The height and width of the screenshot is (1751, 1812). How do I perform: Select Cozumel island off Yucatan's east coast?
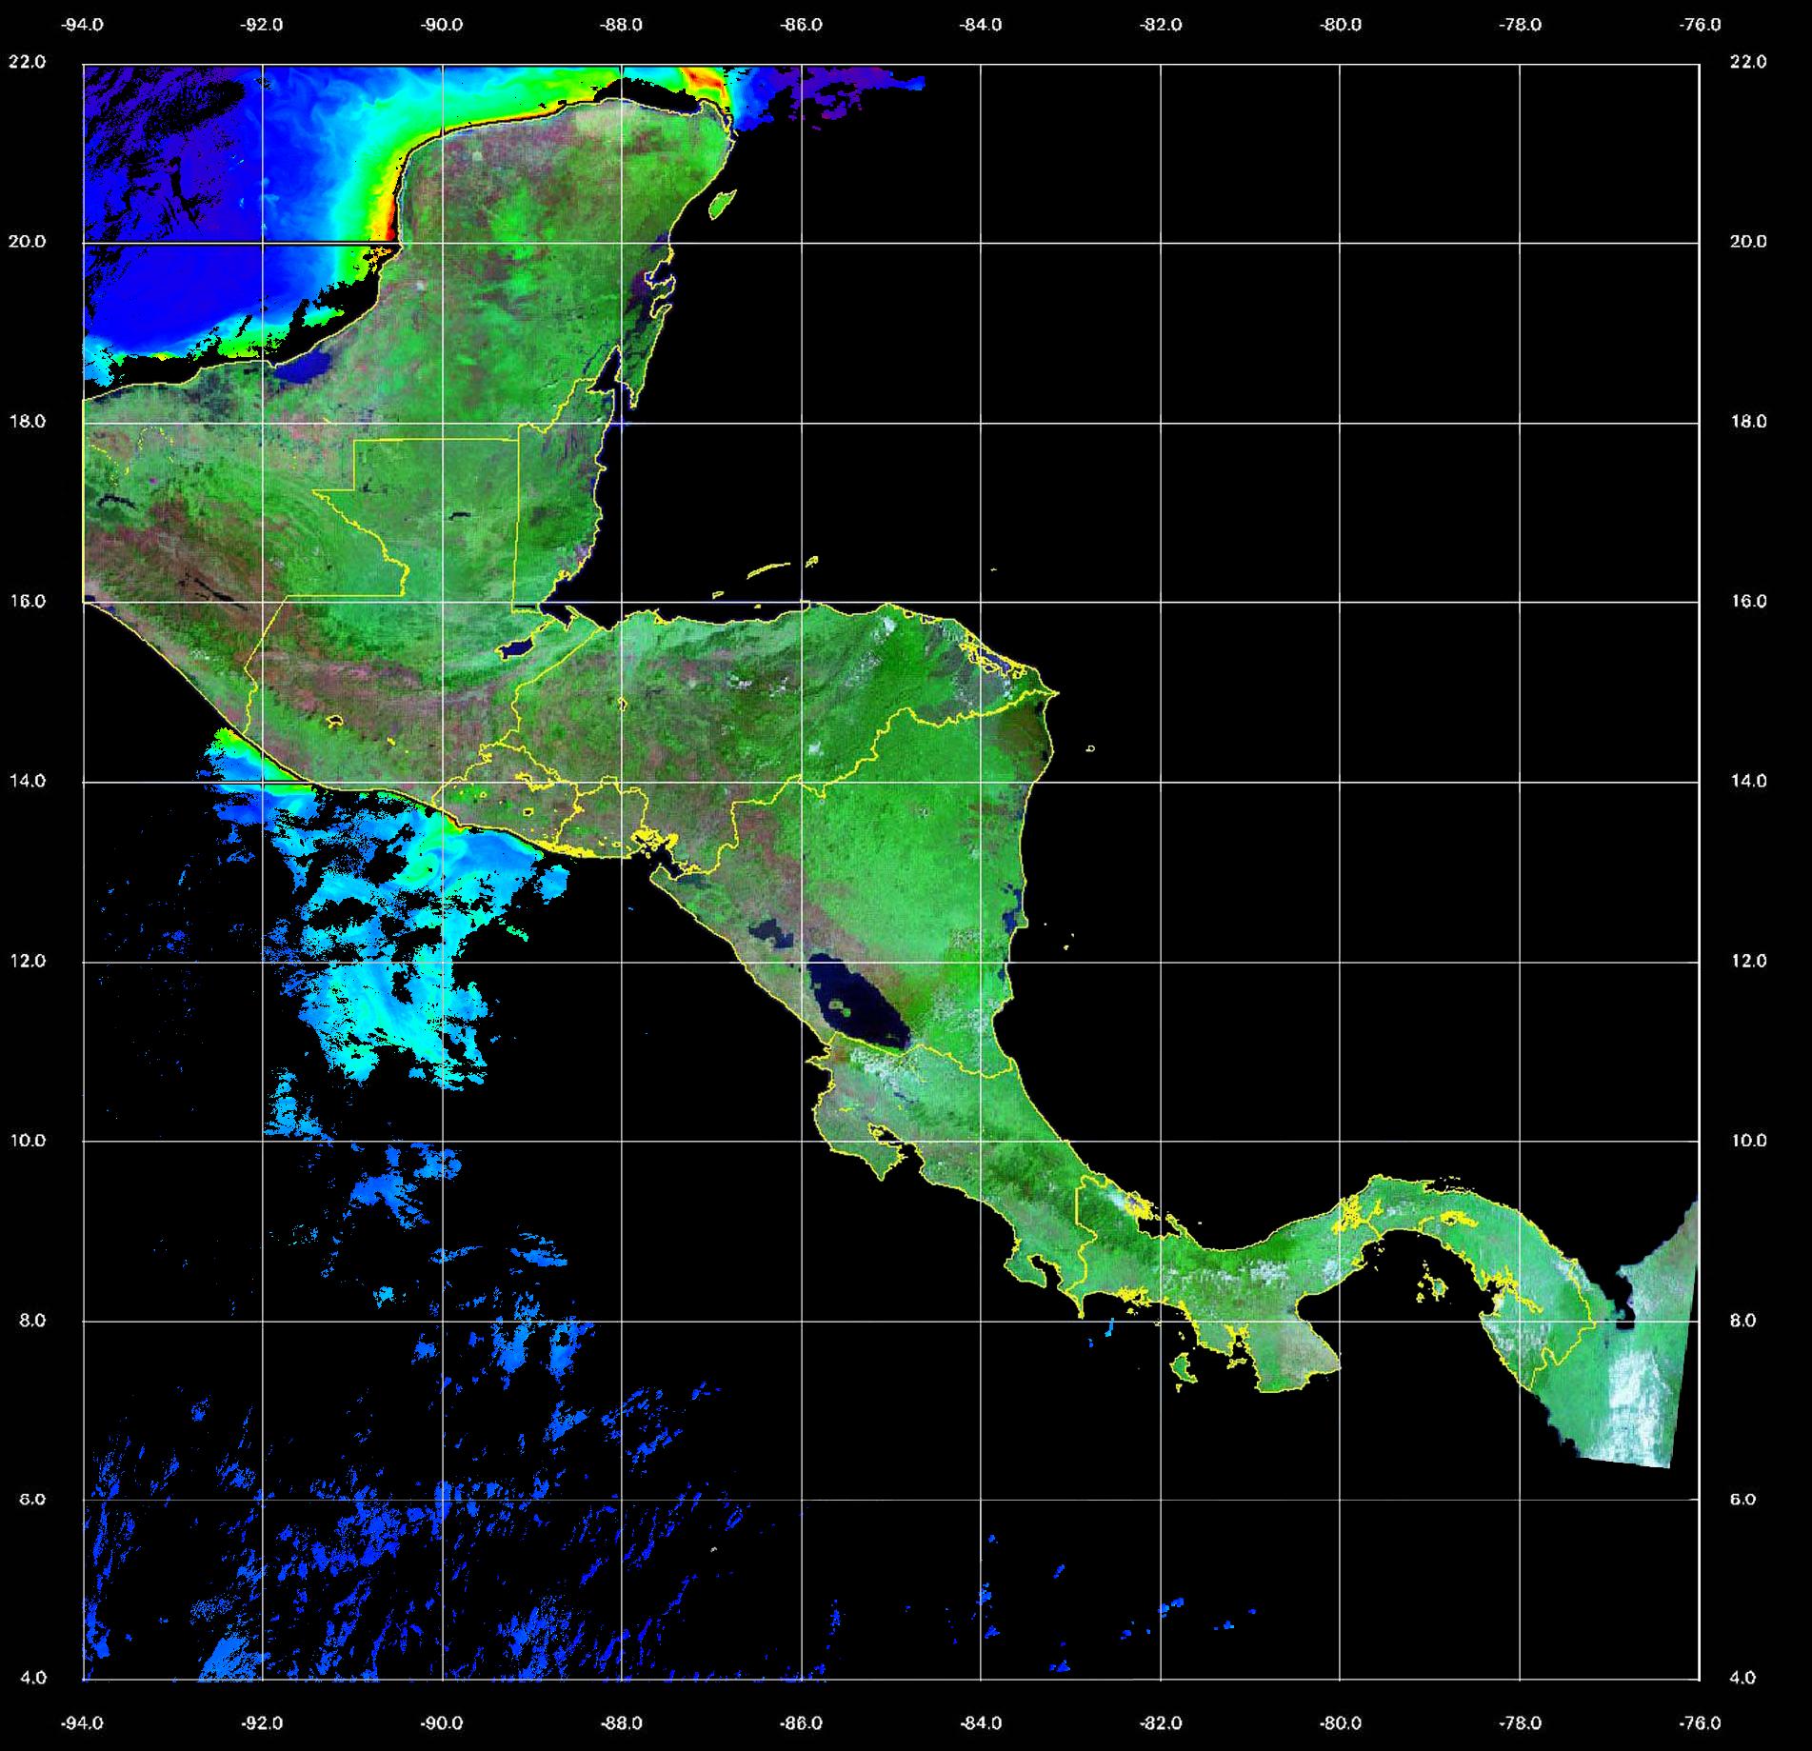(722, 203)
